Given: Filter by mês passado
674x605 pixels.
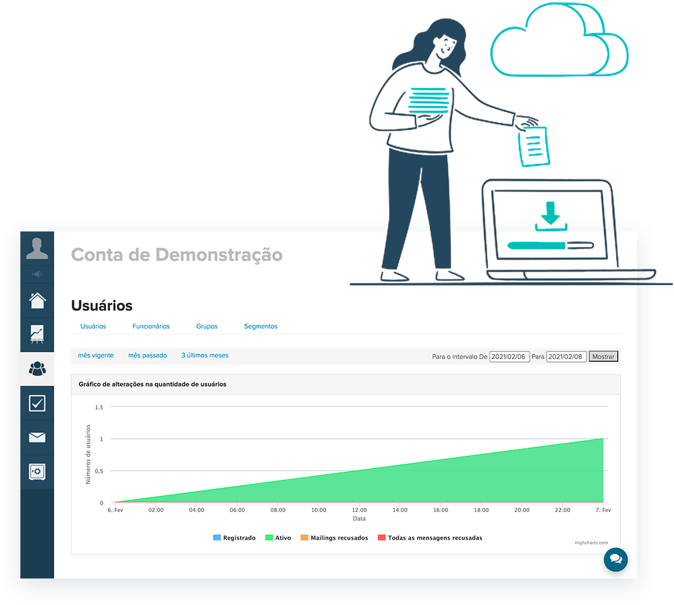Looking at the screenshot, I should [x=148, y=355].
